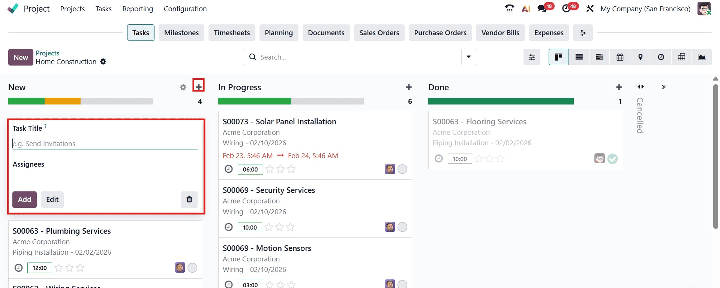This screenshot has width=720, height=288.
Task: Open the search options dropdown arrow
Action: 469,57
